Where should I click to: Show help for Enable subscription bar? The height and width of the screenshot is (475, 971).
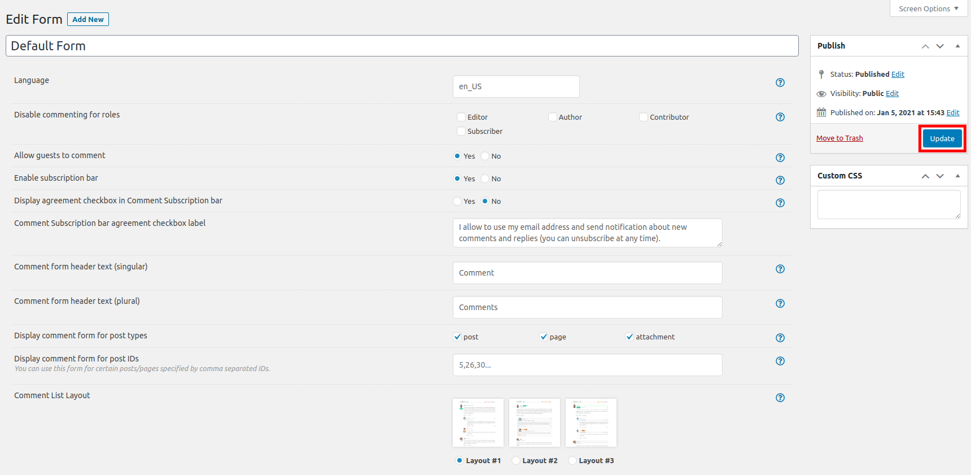[780, 180]
